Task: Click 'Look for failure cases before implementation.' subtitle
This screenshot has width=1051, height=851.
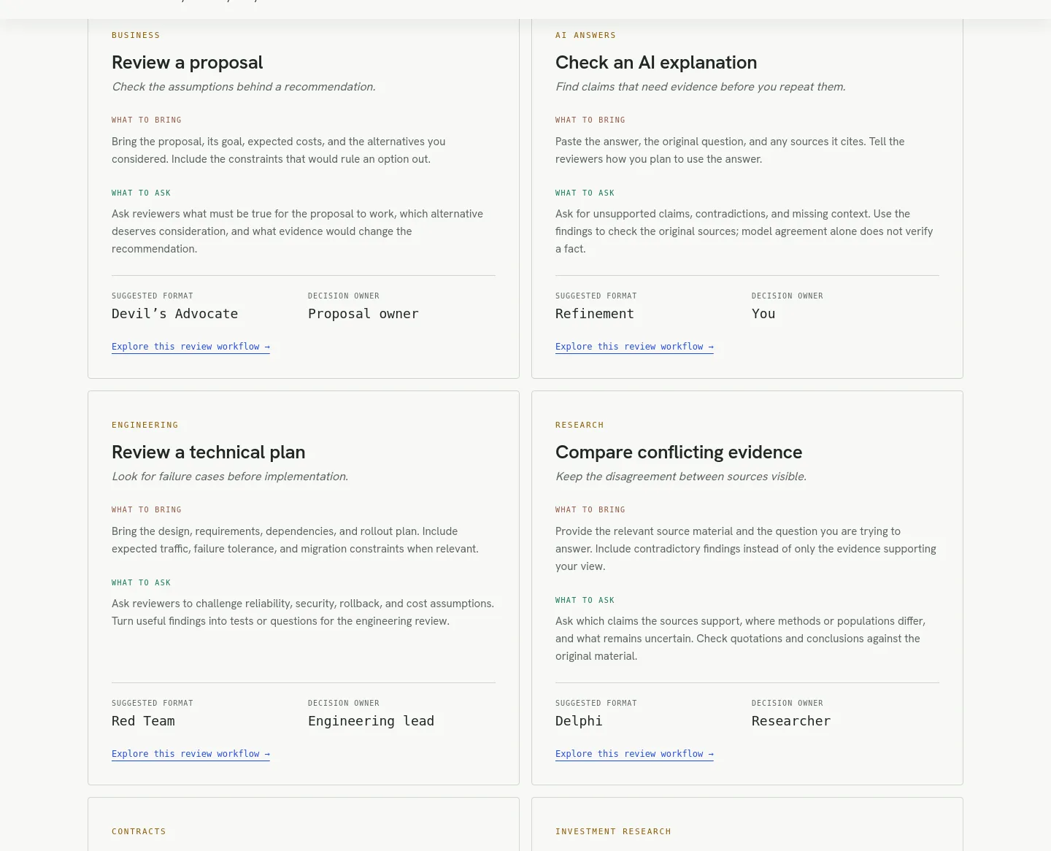Action: click(230, 477)
